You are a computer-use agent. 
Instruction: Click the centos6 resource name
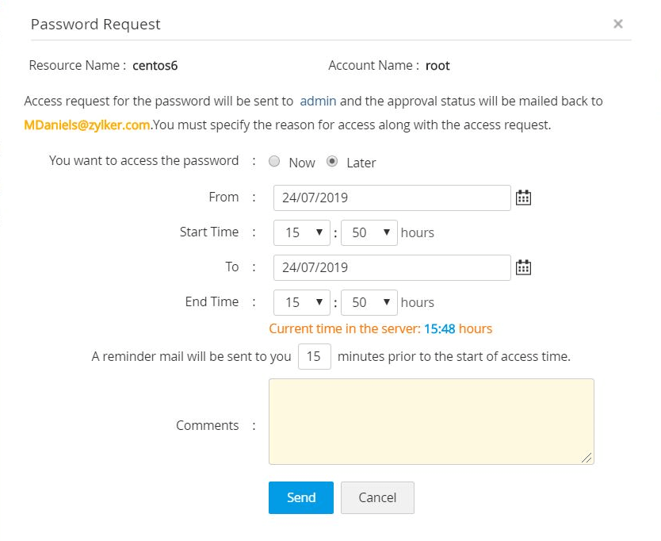(x=155, y=65)
